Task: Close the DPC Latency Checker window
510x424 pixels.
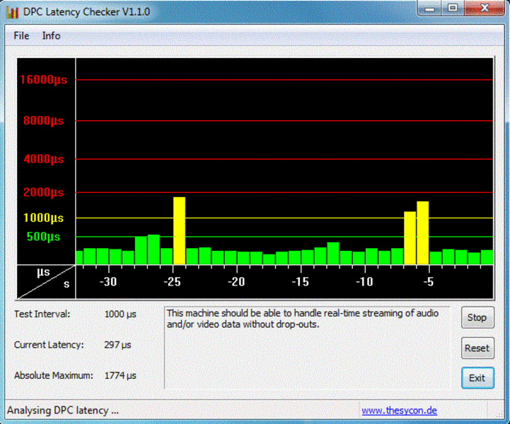Action: point(485,8)
